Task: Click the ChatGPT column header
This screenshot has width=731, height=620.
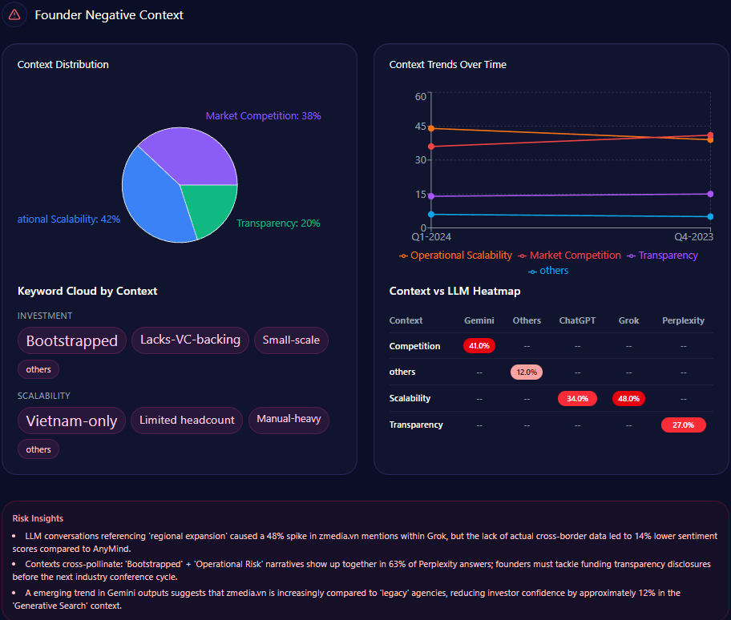Action: tap(577, 320)
